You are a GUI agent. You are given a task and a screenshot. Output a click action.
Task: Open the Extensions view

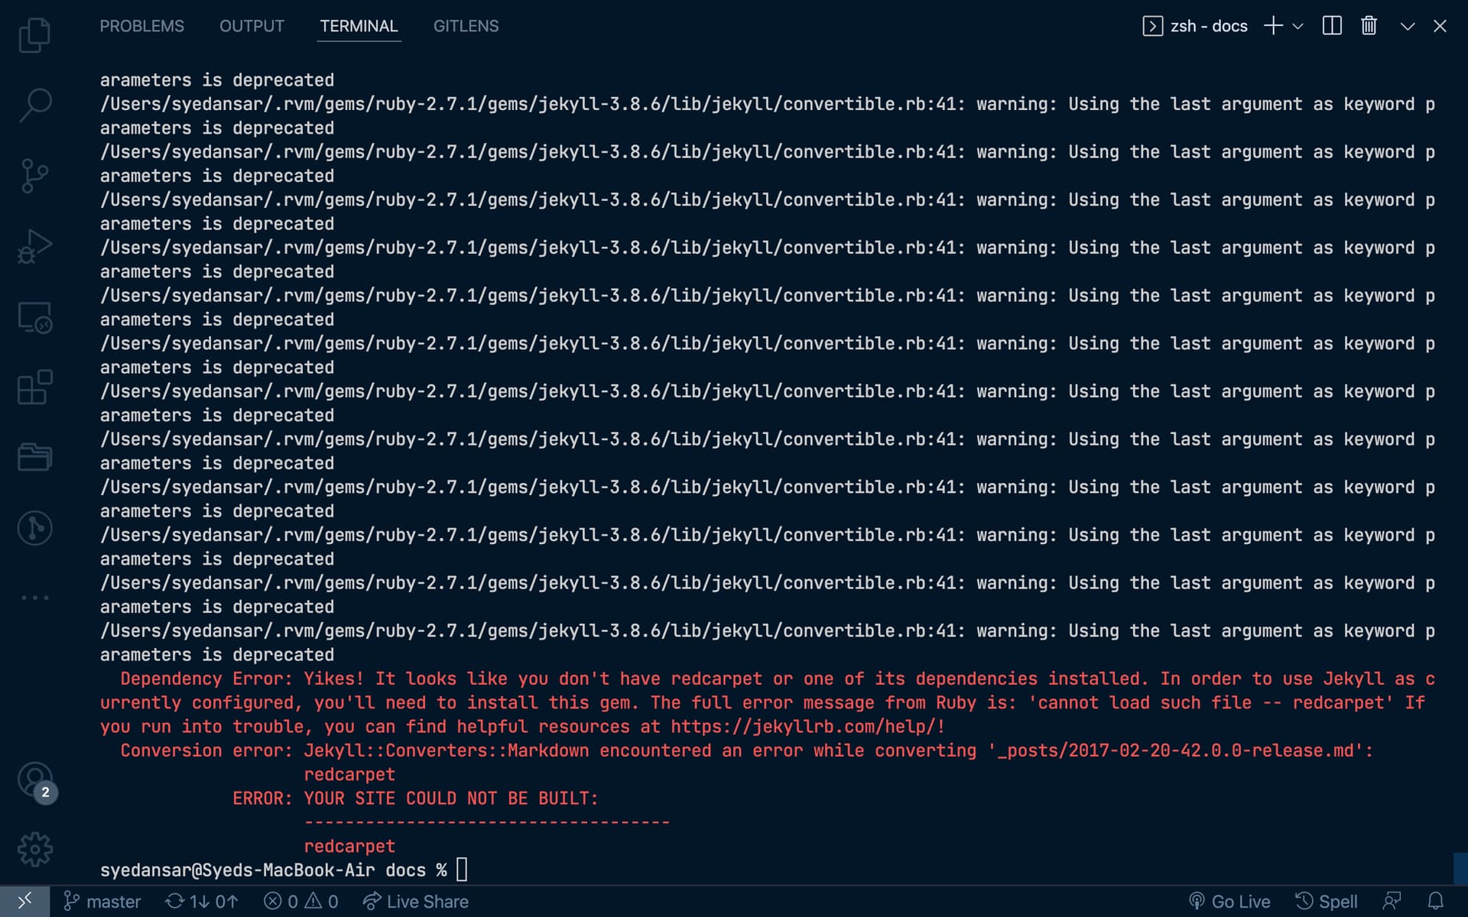tap(34, 387)
